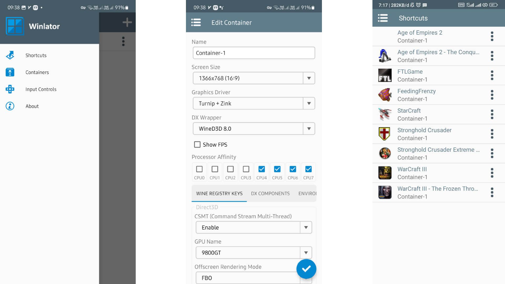Image resolution: width=505 pixels, height=284 pixels.
Task: Expand GPU Name 9800GT dropdown
Action: (x=306, y=252)
